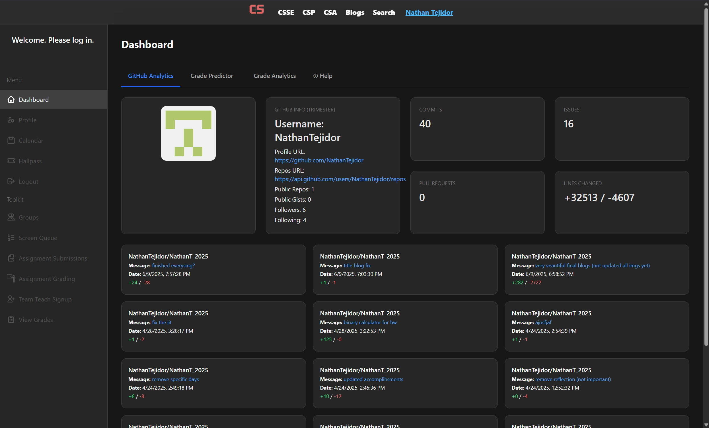Viewport: 709px width, 428px height.
Task: Open 'binary calculator for hw' commit link
Action: pyautogui.click(x=370, y=322)
